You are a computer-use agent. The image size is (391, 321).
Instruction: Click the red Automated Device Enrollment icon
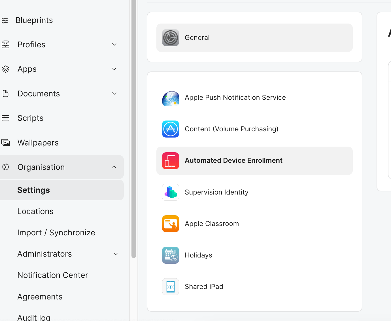click(x=171, y=161)
